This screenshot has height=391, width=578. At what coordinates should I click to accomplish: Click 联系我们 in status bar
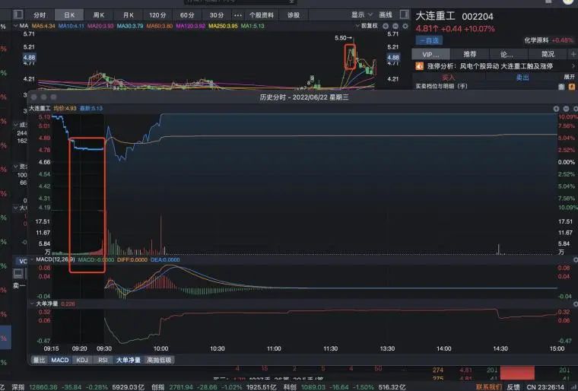point(488,387)
